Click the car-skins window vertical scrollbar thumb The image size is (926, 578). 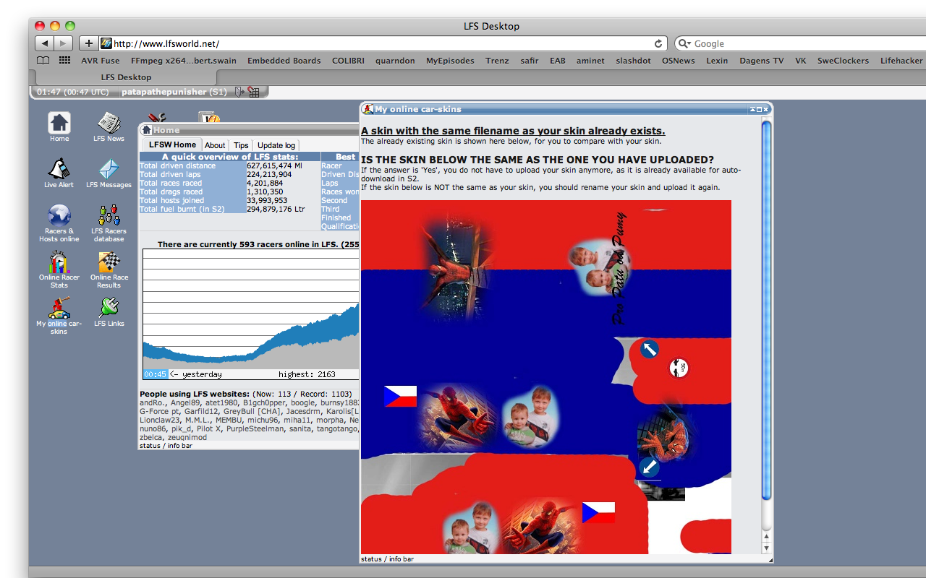click(x=767, y=311)
